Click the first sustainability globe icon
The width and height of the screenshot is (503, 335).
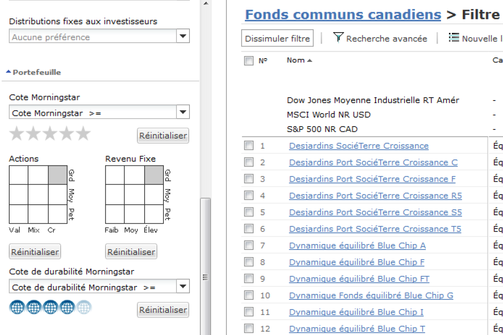[17, 308]
